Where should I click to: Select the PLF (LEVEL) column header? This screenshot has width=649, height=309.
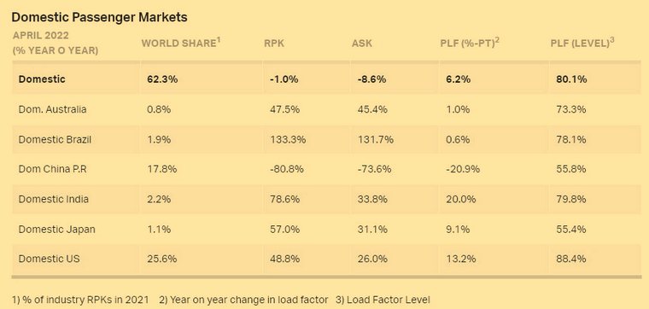[582, 43]
